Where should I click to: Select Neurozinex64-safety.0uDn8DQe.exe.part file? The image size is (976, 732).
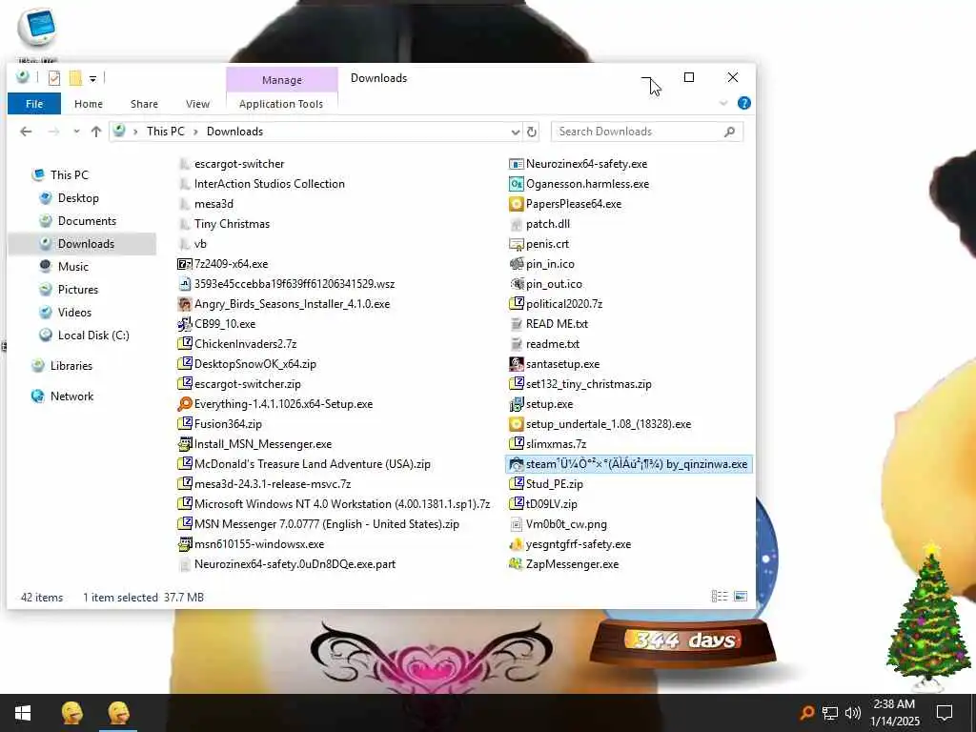click(x=295, y=564)
